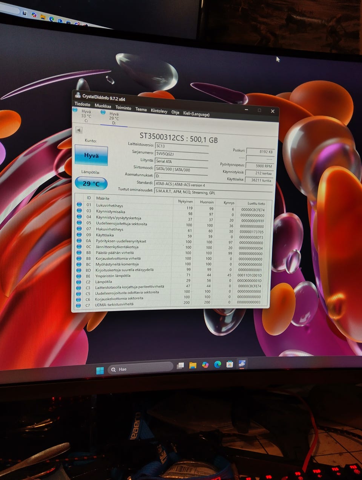
Task: Open the Toiminto menu
Action: pos(123,108)
